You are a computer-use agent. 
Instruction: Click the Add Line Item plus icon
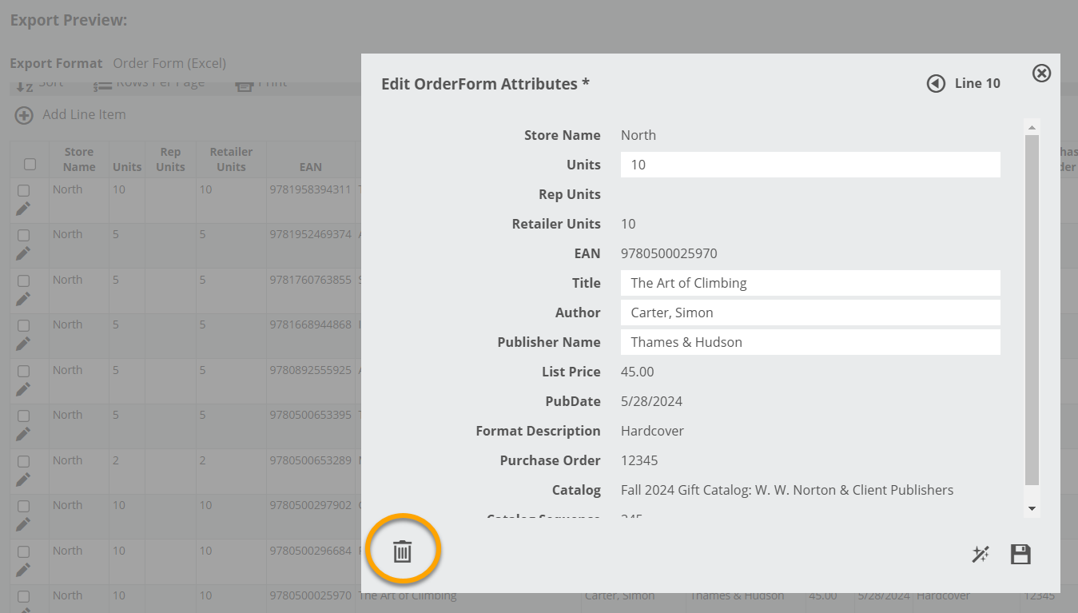pos(24,115)
